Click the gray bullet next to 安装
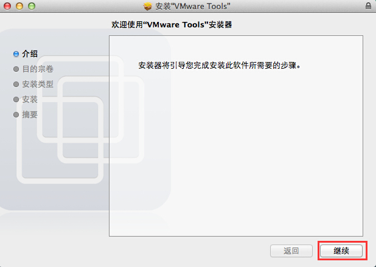376x267 pixels. (16, 99)
